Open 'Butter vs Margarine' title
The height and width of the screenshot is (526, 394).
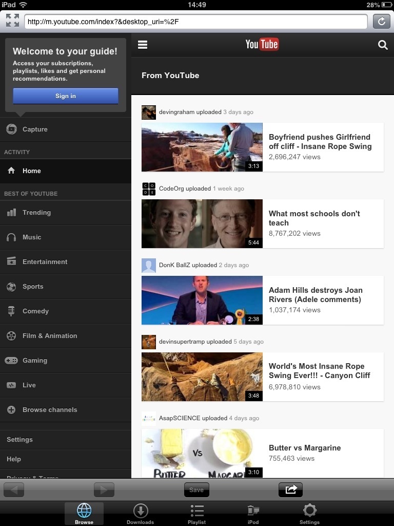(x=305, y=448)
